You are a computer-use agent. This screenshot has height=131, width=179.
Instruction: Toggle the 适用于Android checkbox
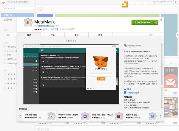(x=5, y=59)
